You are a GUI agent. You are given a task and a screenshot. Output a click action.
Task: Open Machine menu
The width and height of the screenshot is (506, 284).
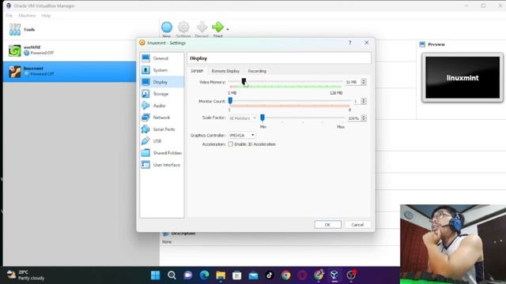[27, 16]
